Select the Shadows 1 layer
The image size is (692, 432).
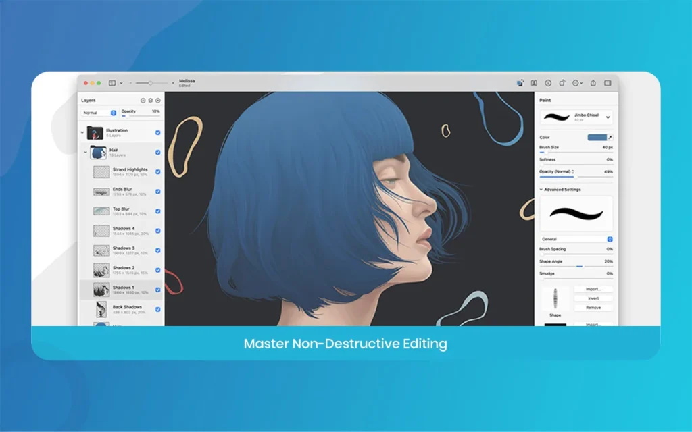(x=121, y=290)
